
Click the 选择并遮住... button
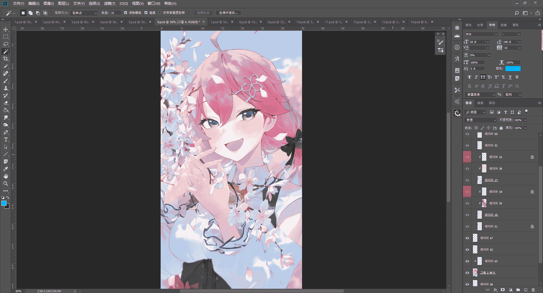pos(228,13)
